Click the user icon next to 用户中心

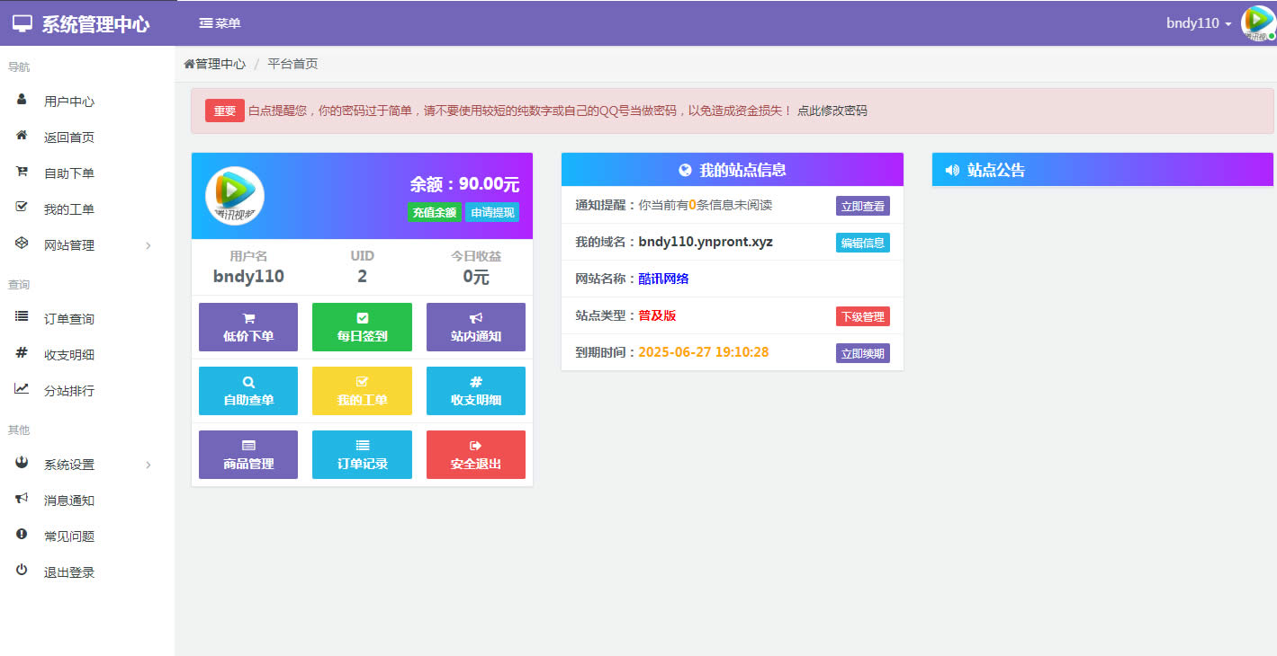coord(22,101)
